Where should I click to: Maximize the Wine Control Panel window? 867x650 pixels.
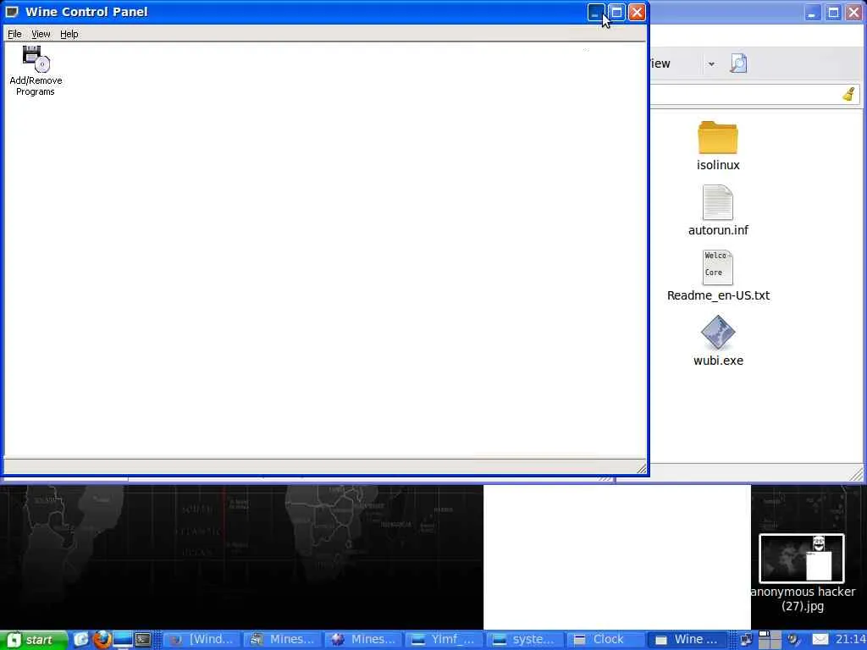click(x=616, y=12)
